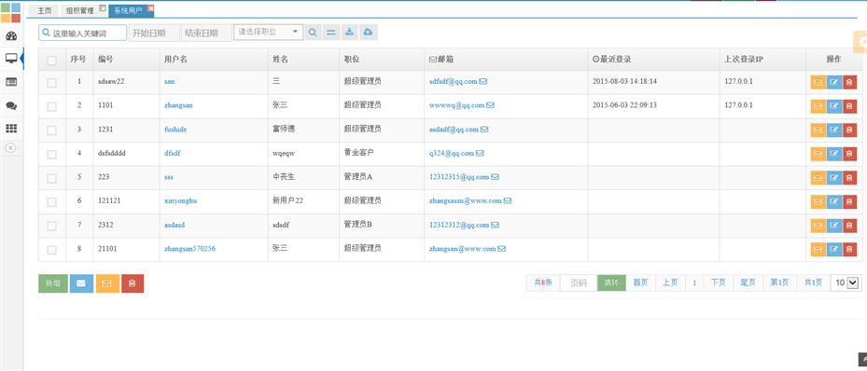Go to 下页 in pagination

[719, 282]
